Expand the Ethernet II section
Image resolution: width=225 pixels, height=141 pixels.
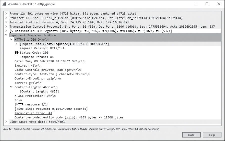pyautogui.click(x=6, y=18)
